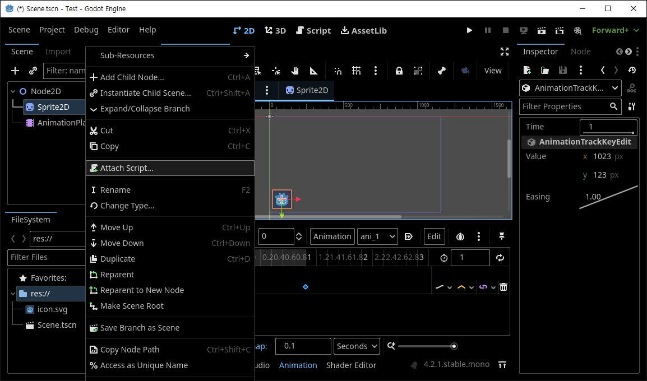The image size is (647, 381).
Task: Delete the animation track with trash icon
Action: coord(503,287)
